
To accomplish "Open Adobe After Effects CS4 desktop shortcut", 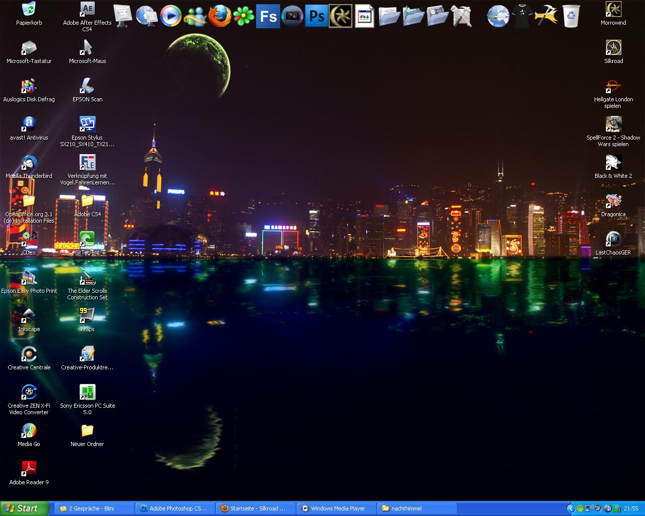I will [x=87, y=10].
